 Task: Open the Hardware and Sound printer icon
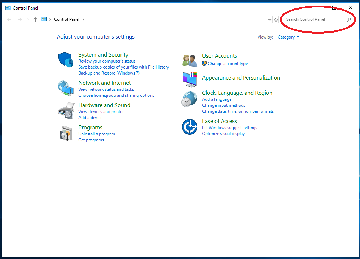tap(66, 111)
